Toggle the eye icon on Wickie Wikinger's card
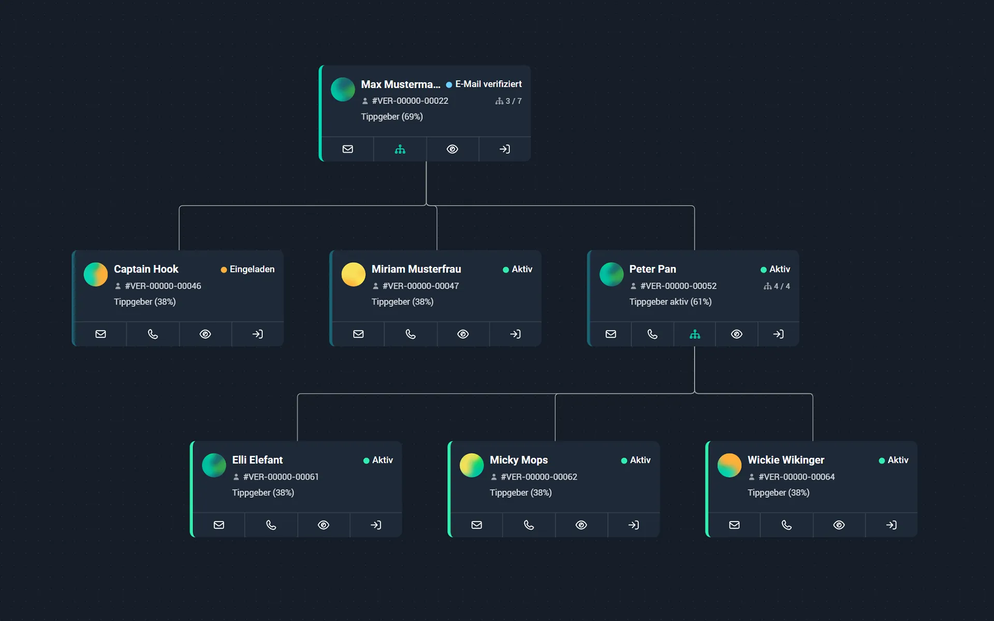Viewport: 994px width, 621px height. [839, 525]
